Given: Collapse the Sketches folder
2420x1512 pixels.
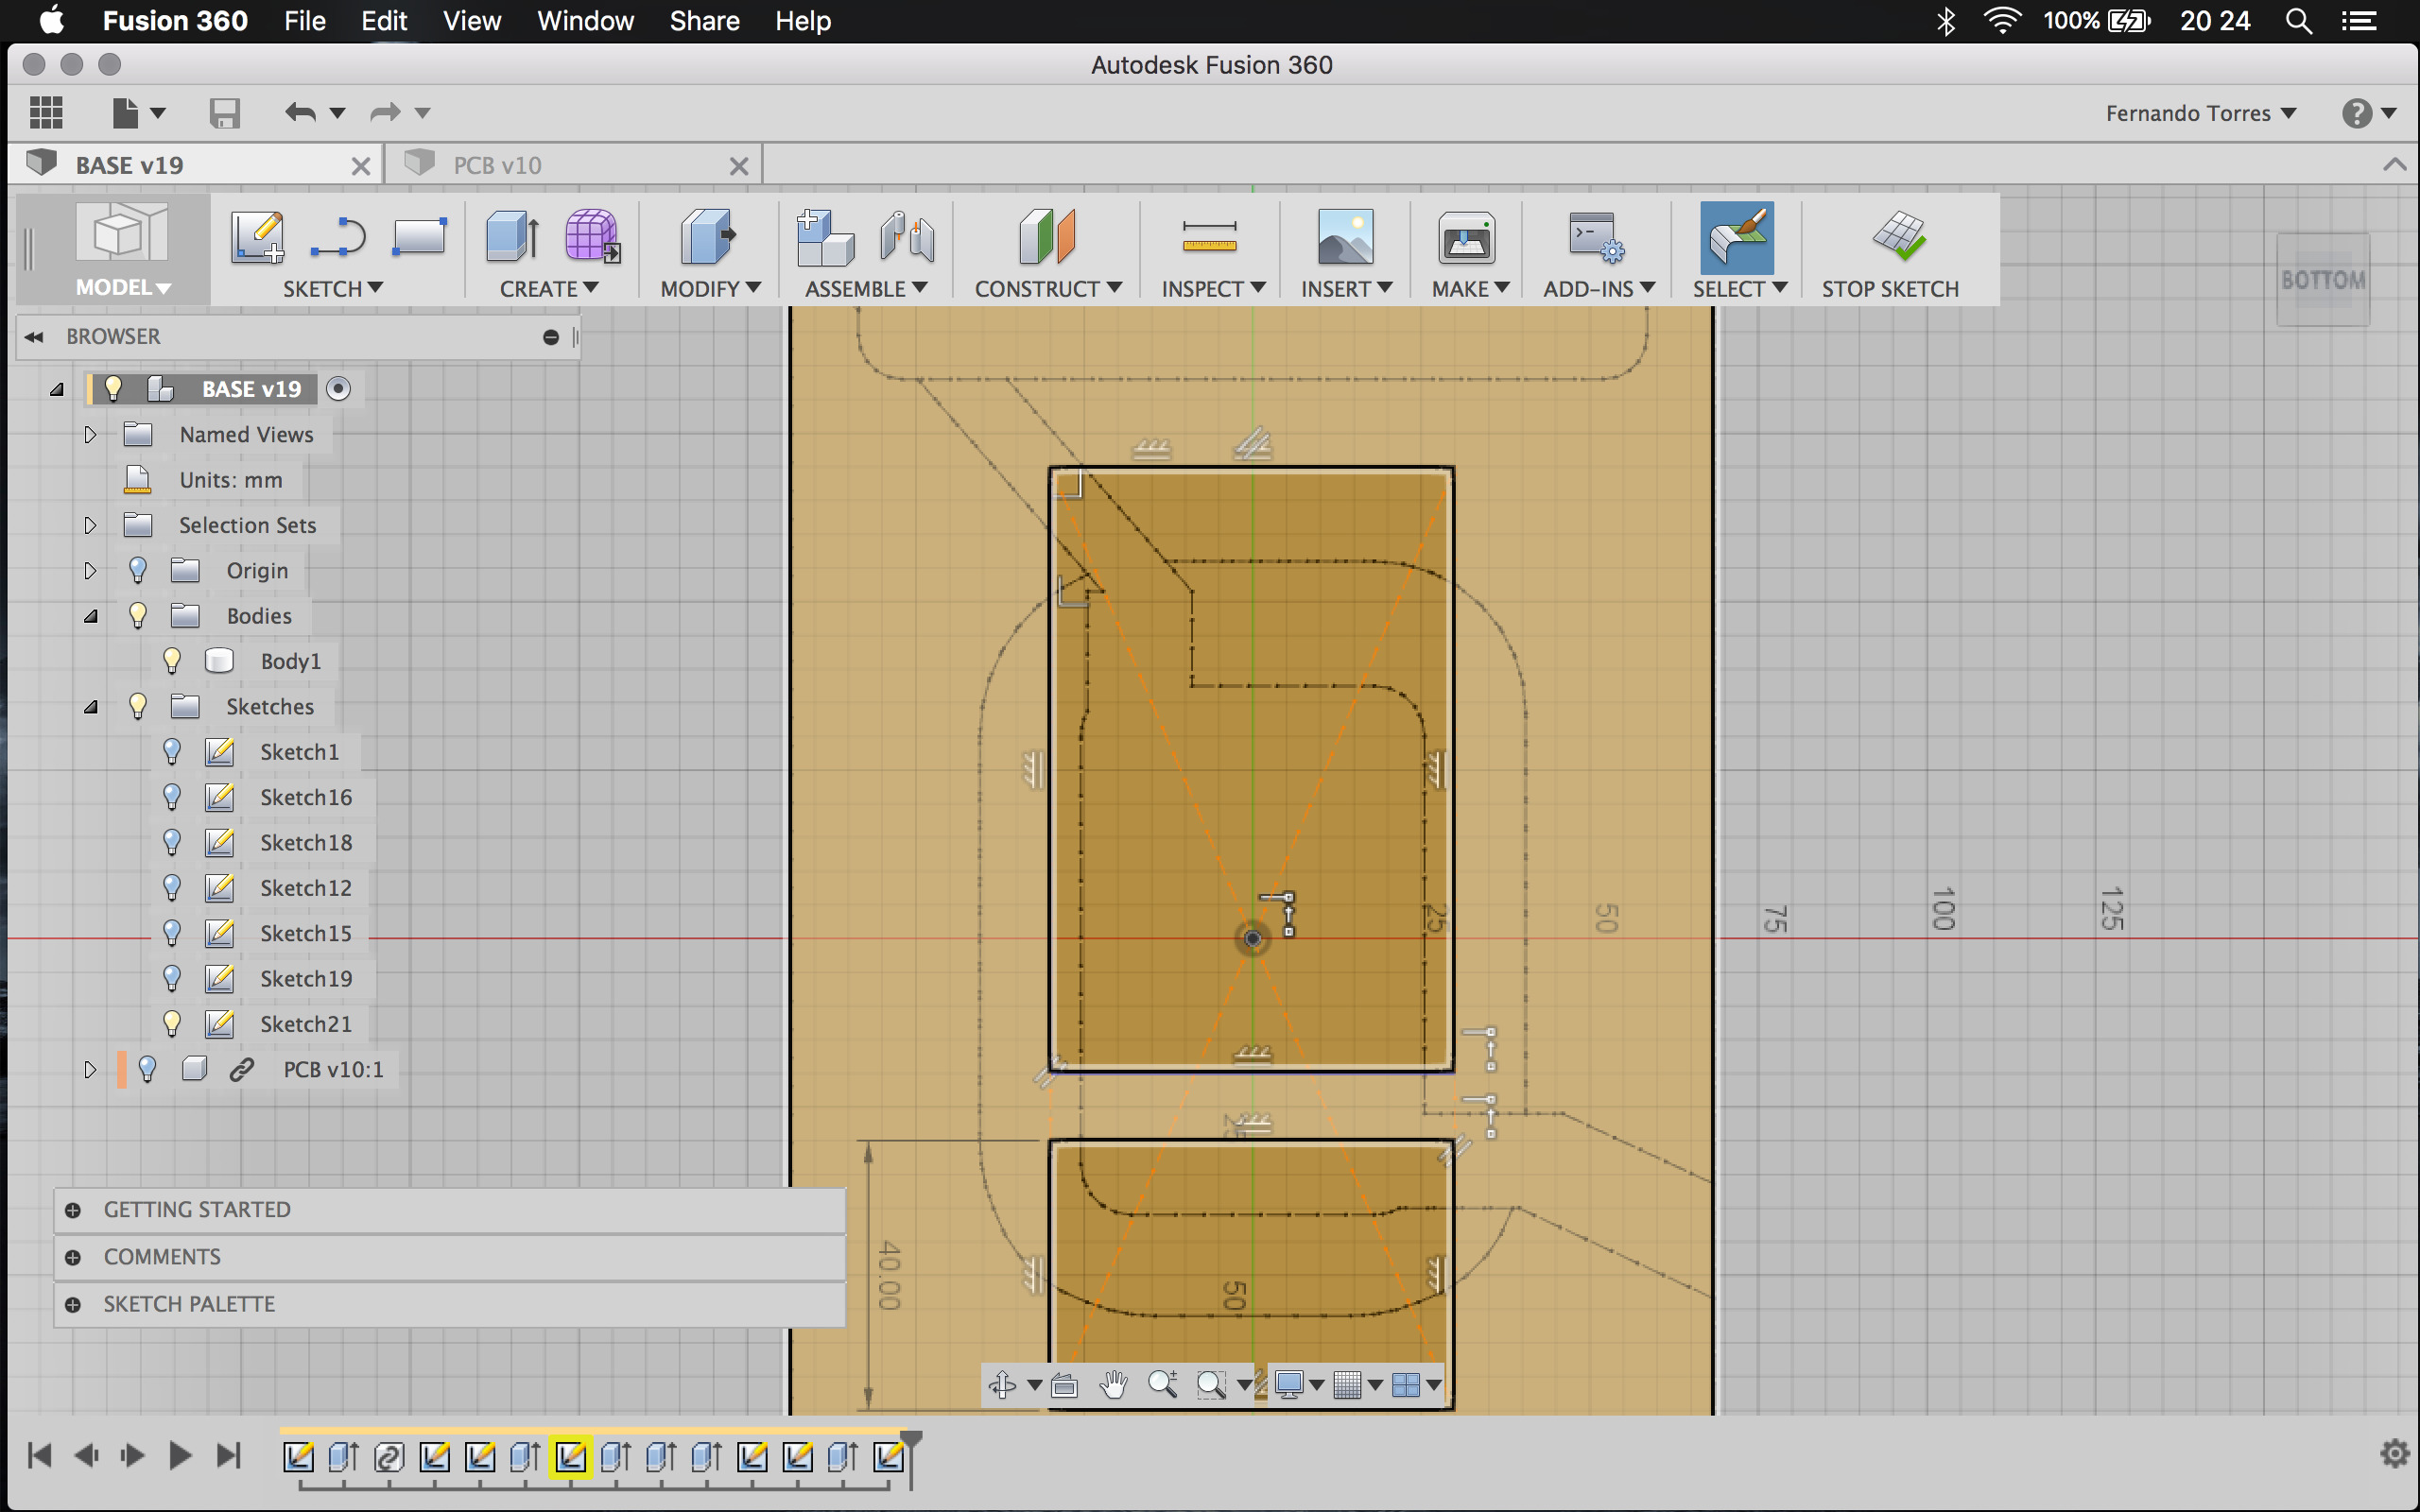Looking at the screenshot, I should (x=90, y=707).
